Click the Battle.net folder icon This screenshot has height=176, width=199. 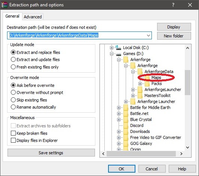point(126,113)
